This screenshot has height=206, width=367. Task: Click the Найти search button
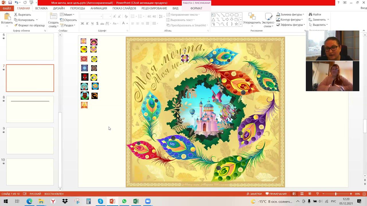pos(315,14)
